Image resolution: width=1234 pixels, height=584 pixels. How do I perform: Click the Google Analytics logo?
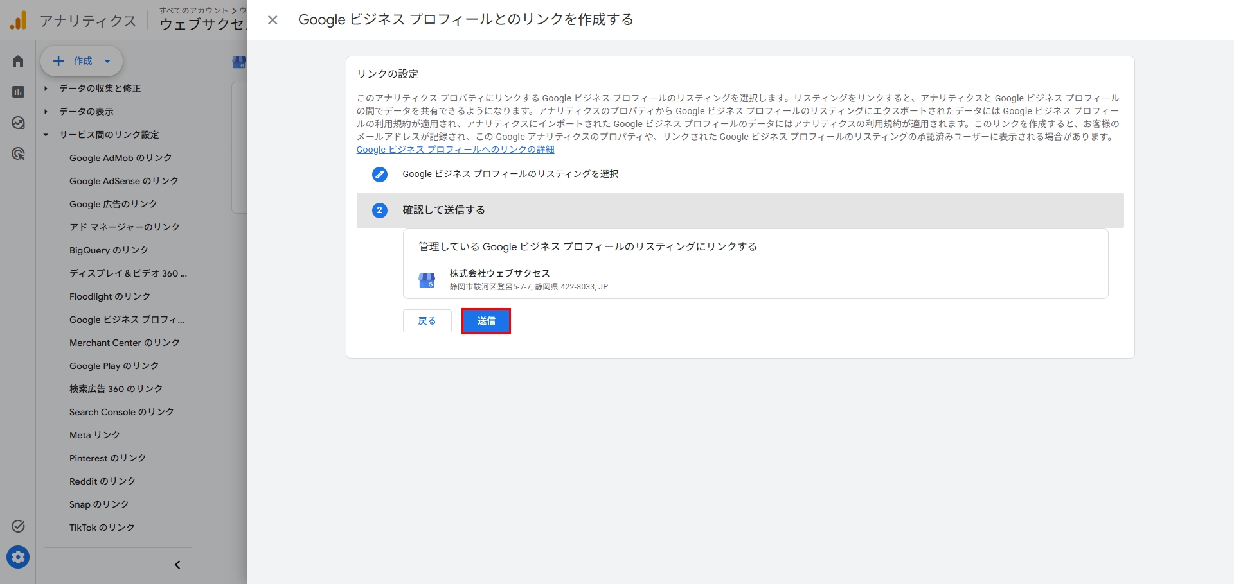(x=19, y=20)
